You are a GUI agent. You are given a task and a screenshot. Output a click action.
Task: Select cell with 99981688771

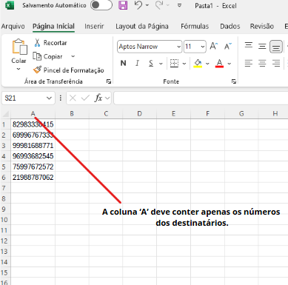tap(33, 146)
